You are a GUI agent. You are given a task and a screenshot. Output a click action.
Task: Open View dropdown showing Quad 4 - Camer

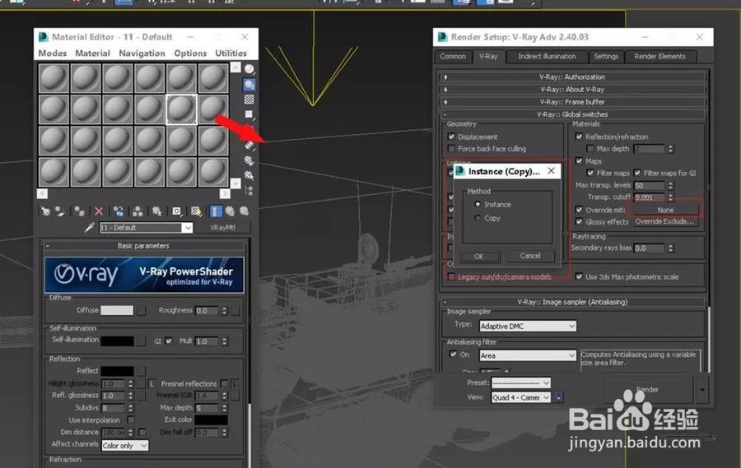[521, 397]
